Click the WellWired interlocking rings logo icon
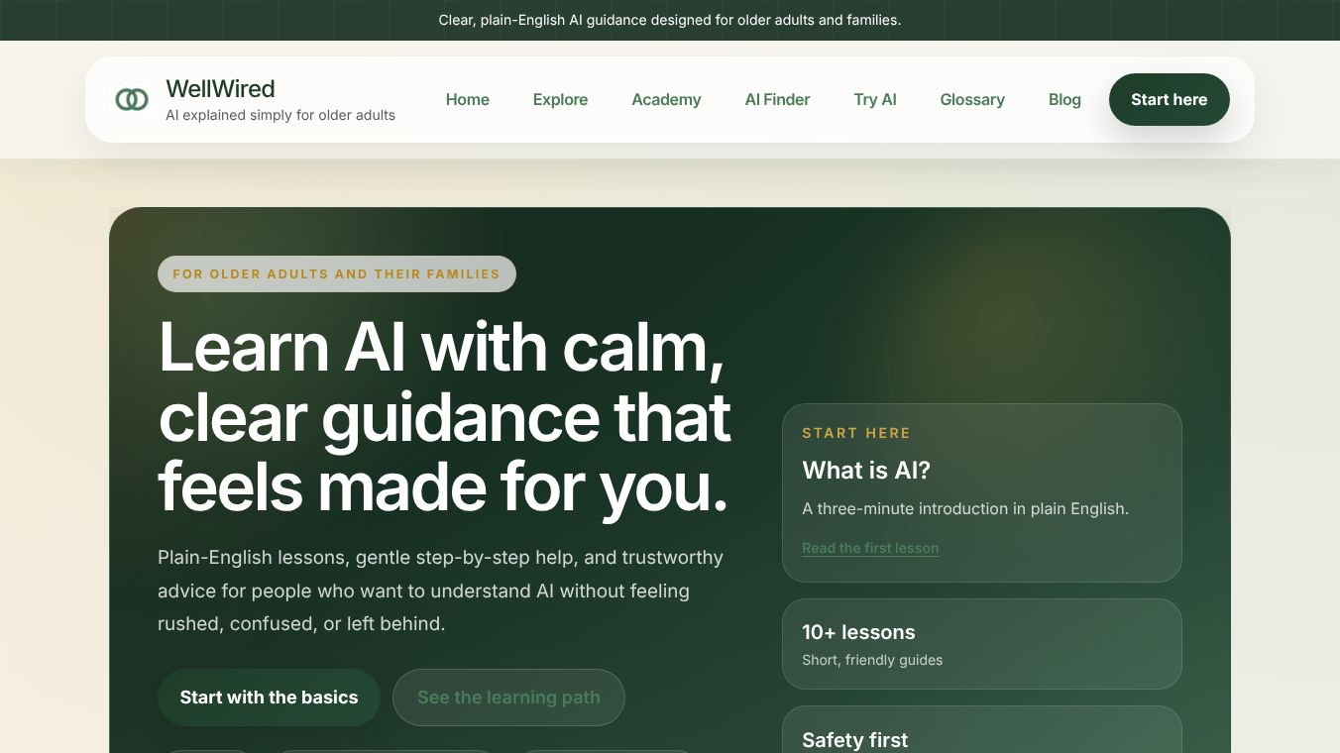The height and width of the screenshot is (753, 1340). [x=132, y=99]
